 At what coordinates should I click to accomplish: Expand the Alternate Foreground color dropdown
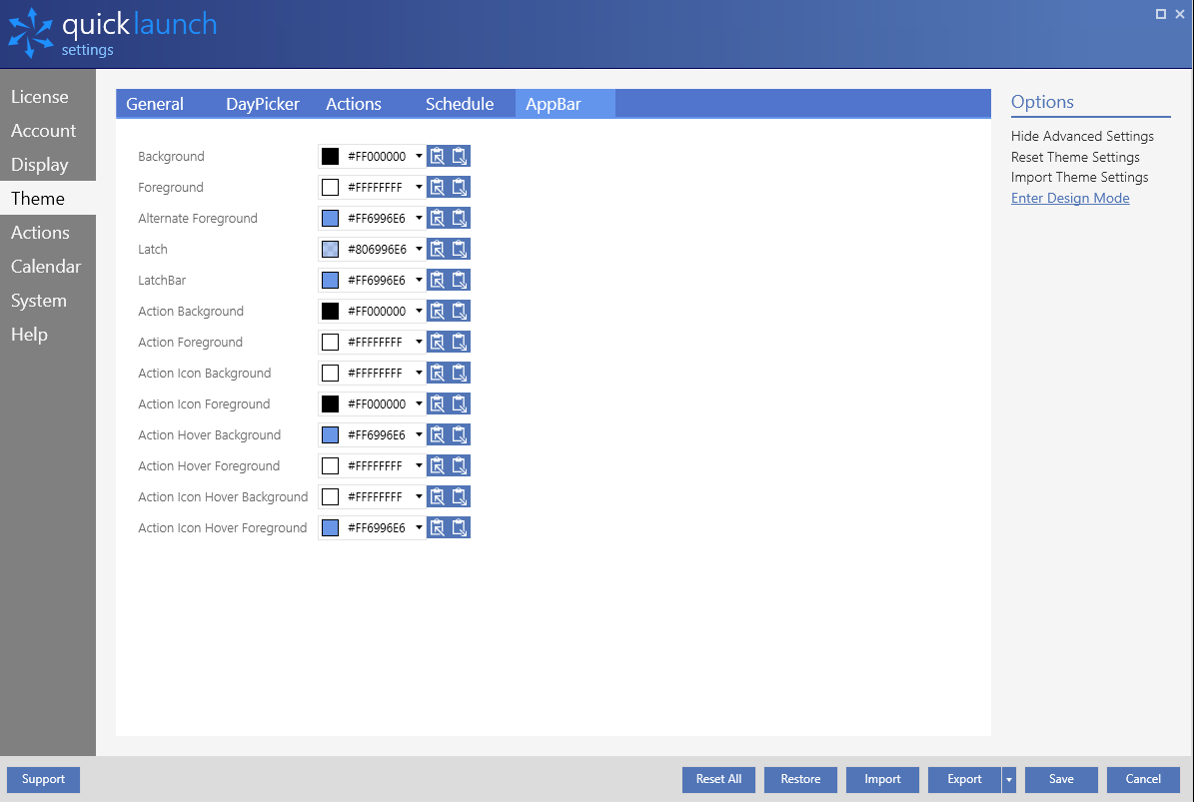click(x=419, y=219)
